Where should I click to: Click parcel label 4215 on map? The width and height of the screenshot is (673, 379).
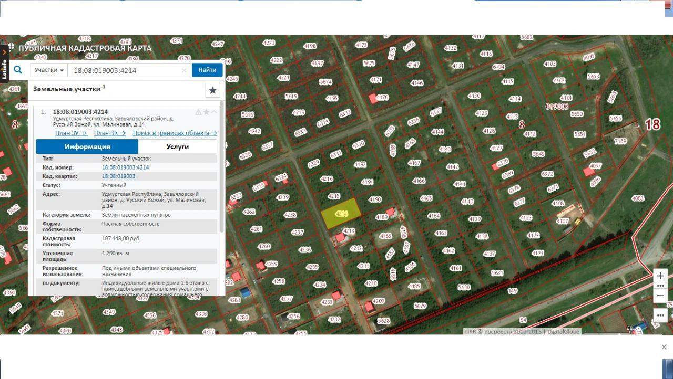pyautogui.click(x=334, y=196)
